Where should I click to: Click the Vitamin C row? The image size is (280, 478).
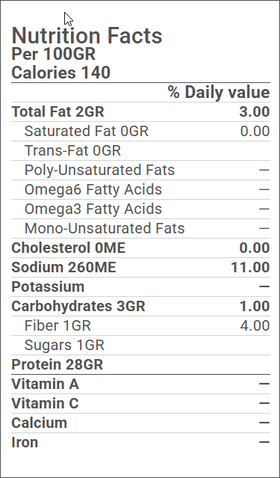point(140,404)
